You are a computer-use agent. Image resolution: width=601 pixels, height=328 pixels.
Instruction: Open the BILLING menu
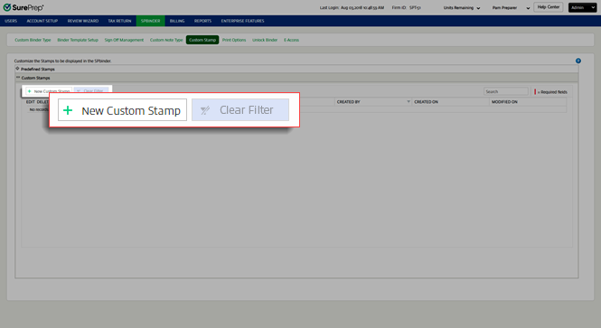pos(177,21)
